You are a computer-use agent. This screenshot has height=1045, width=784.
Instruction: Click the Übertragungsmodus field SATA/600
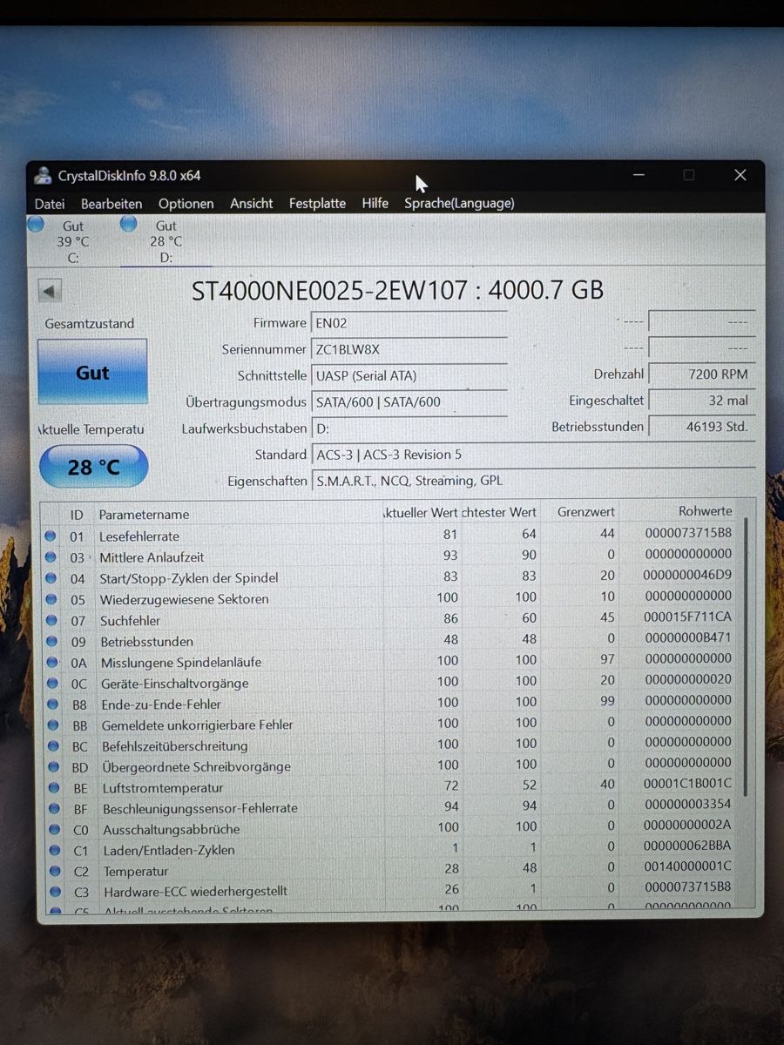[409, 401]
